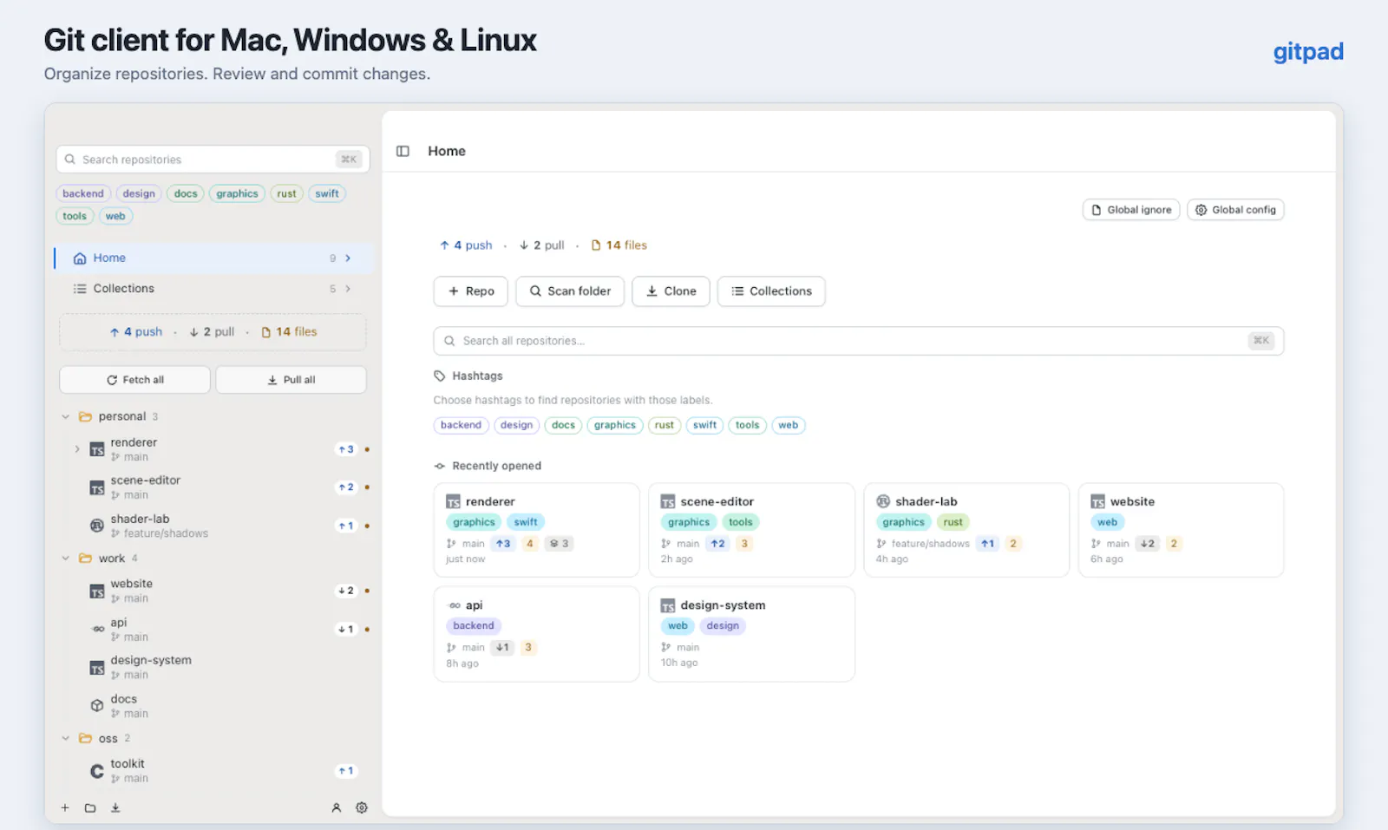The height and width of the screenshot is (830, 1388).
Task: Select Collections in the sidebar navigation
Action: (x=213, y=289)
